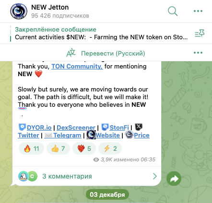Open the DYOR.io link
The height and width of the screenshot is (203, 212).
39,127
